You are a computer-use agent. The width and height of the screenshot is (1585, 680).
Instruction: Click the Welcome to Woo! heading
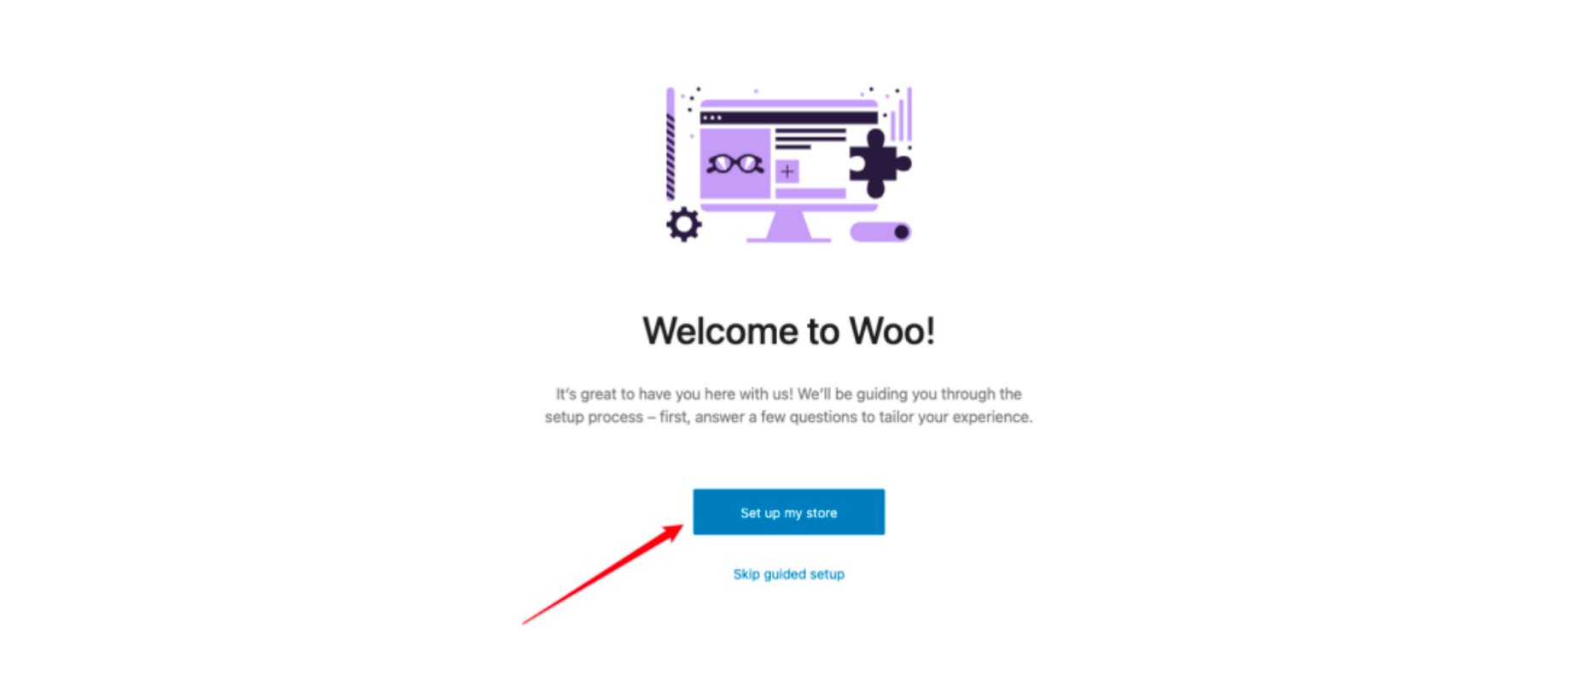[x=788, y=331]
